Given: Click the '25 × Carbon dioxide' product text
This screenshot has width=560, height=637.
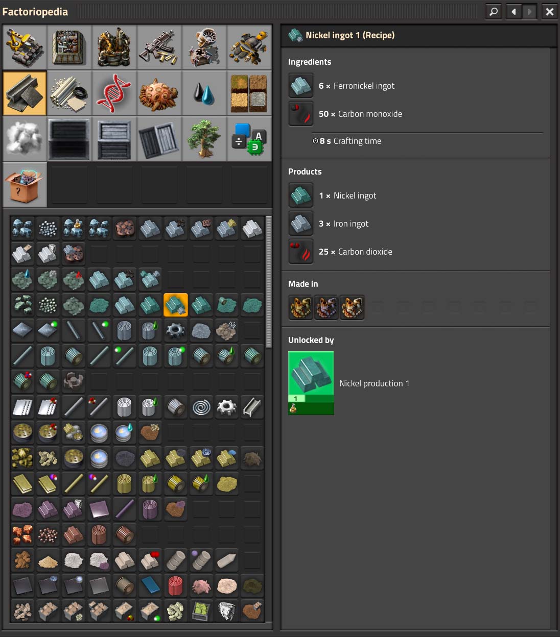Looking at the screenshot, I should tap(356, 252).
